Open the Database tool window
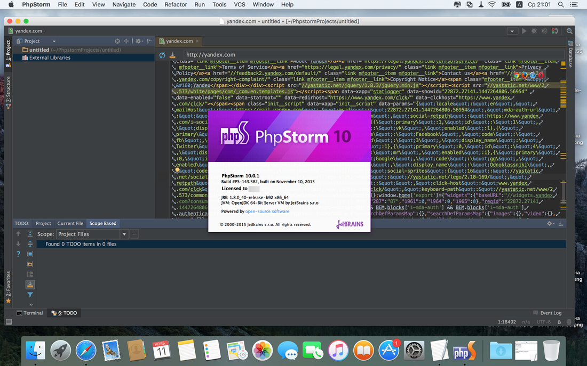Viewport: 587px width, 366px height. [570, 54]
